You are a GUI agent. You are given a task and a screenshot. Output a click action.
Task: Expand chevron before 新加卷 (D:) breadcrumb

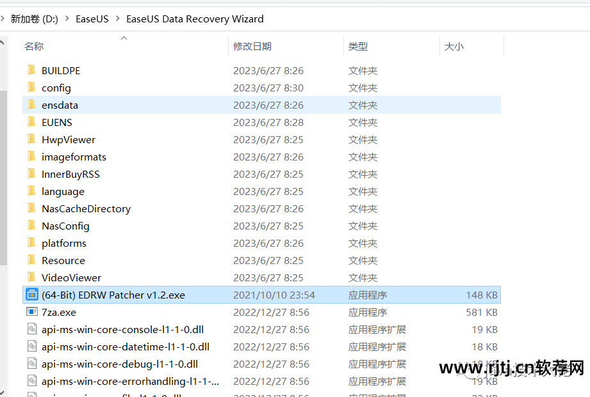tap(2, 19)
